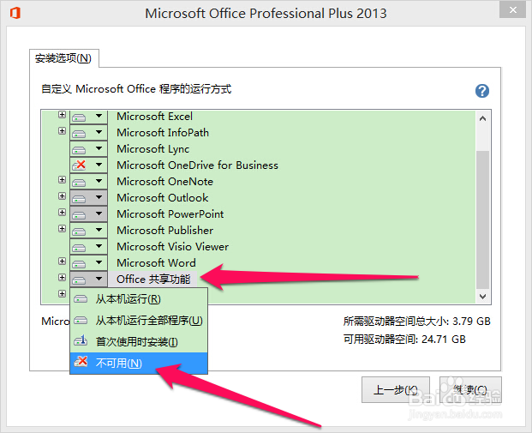Select Microsoft OneDrive for Business label
Viewport: 532px width, 433px height.
coord(197,165)
